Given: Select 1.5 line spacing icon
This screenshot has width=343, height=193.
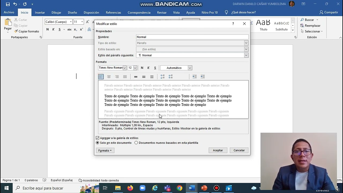Looking at the screenshot, I should click(x=144, y=77).
